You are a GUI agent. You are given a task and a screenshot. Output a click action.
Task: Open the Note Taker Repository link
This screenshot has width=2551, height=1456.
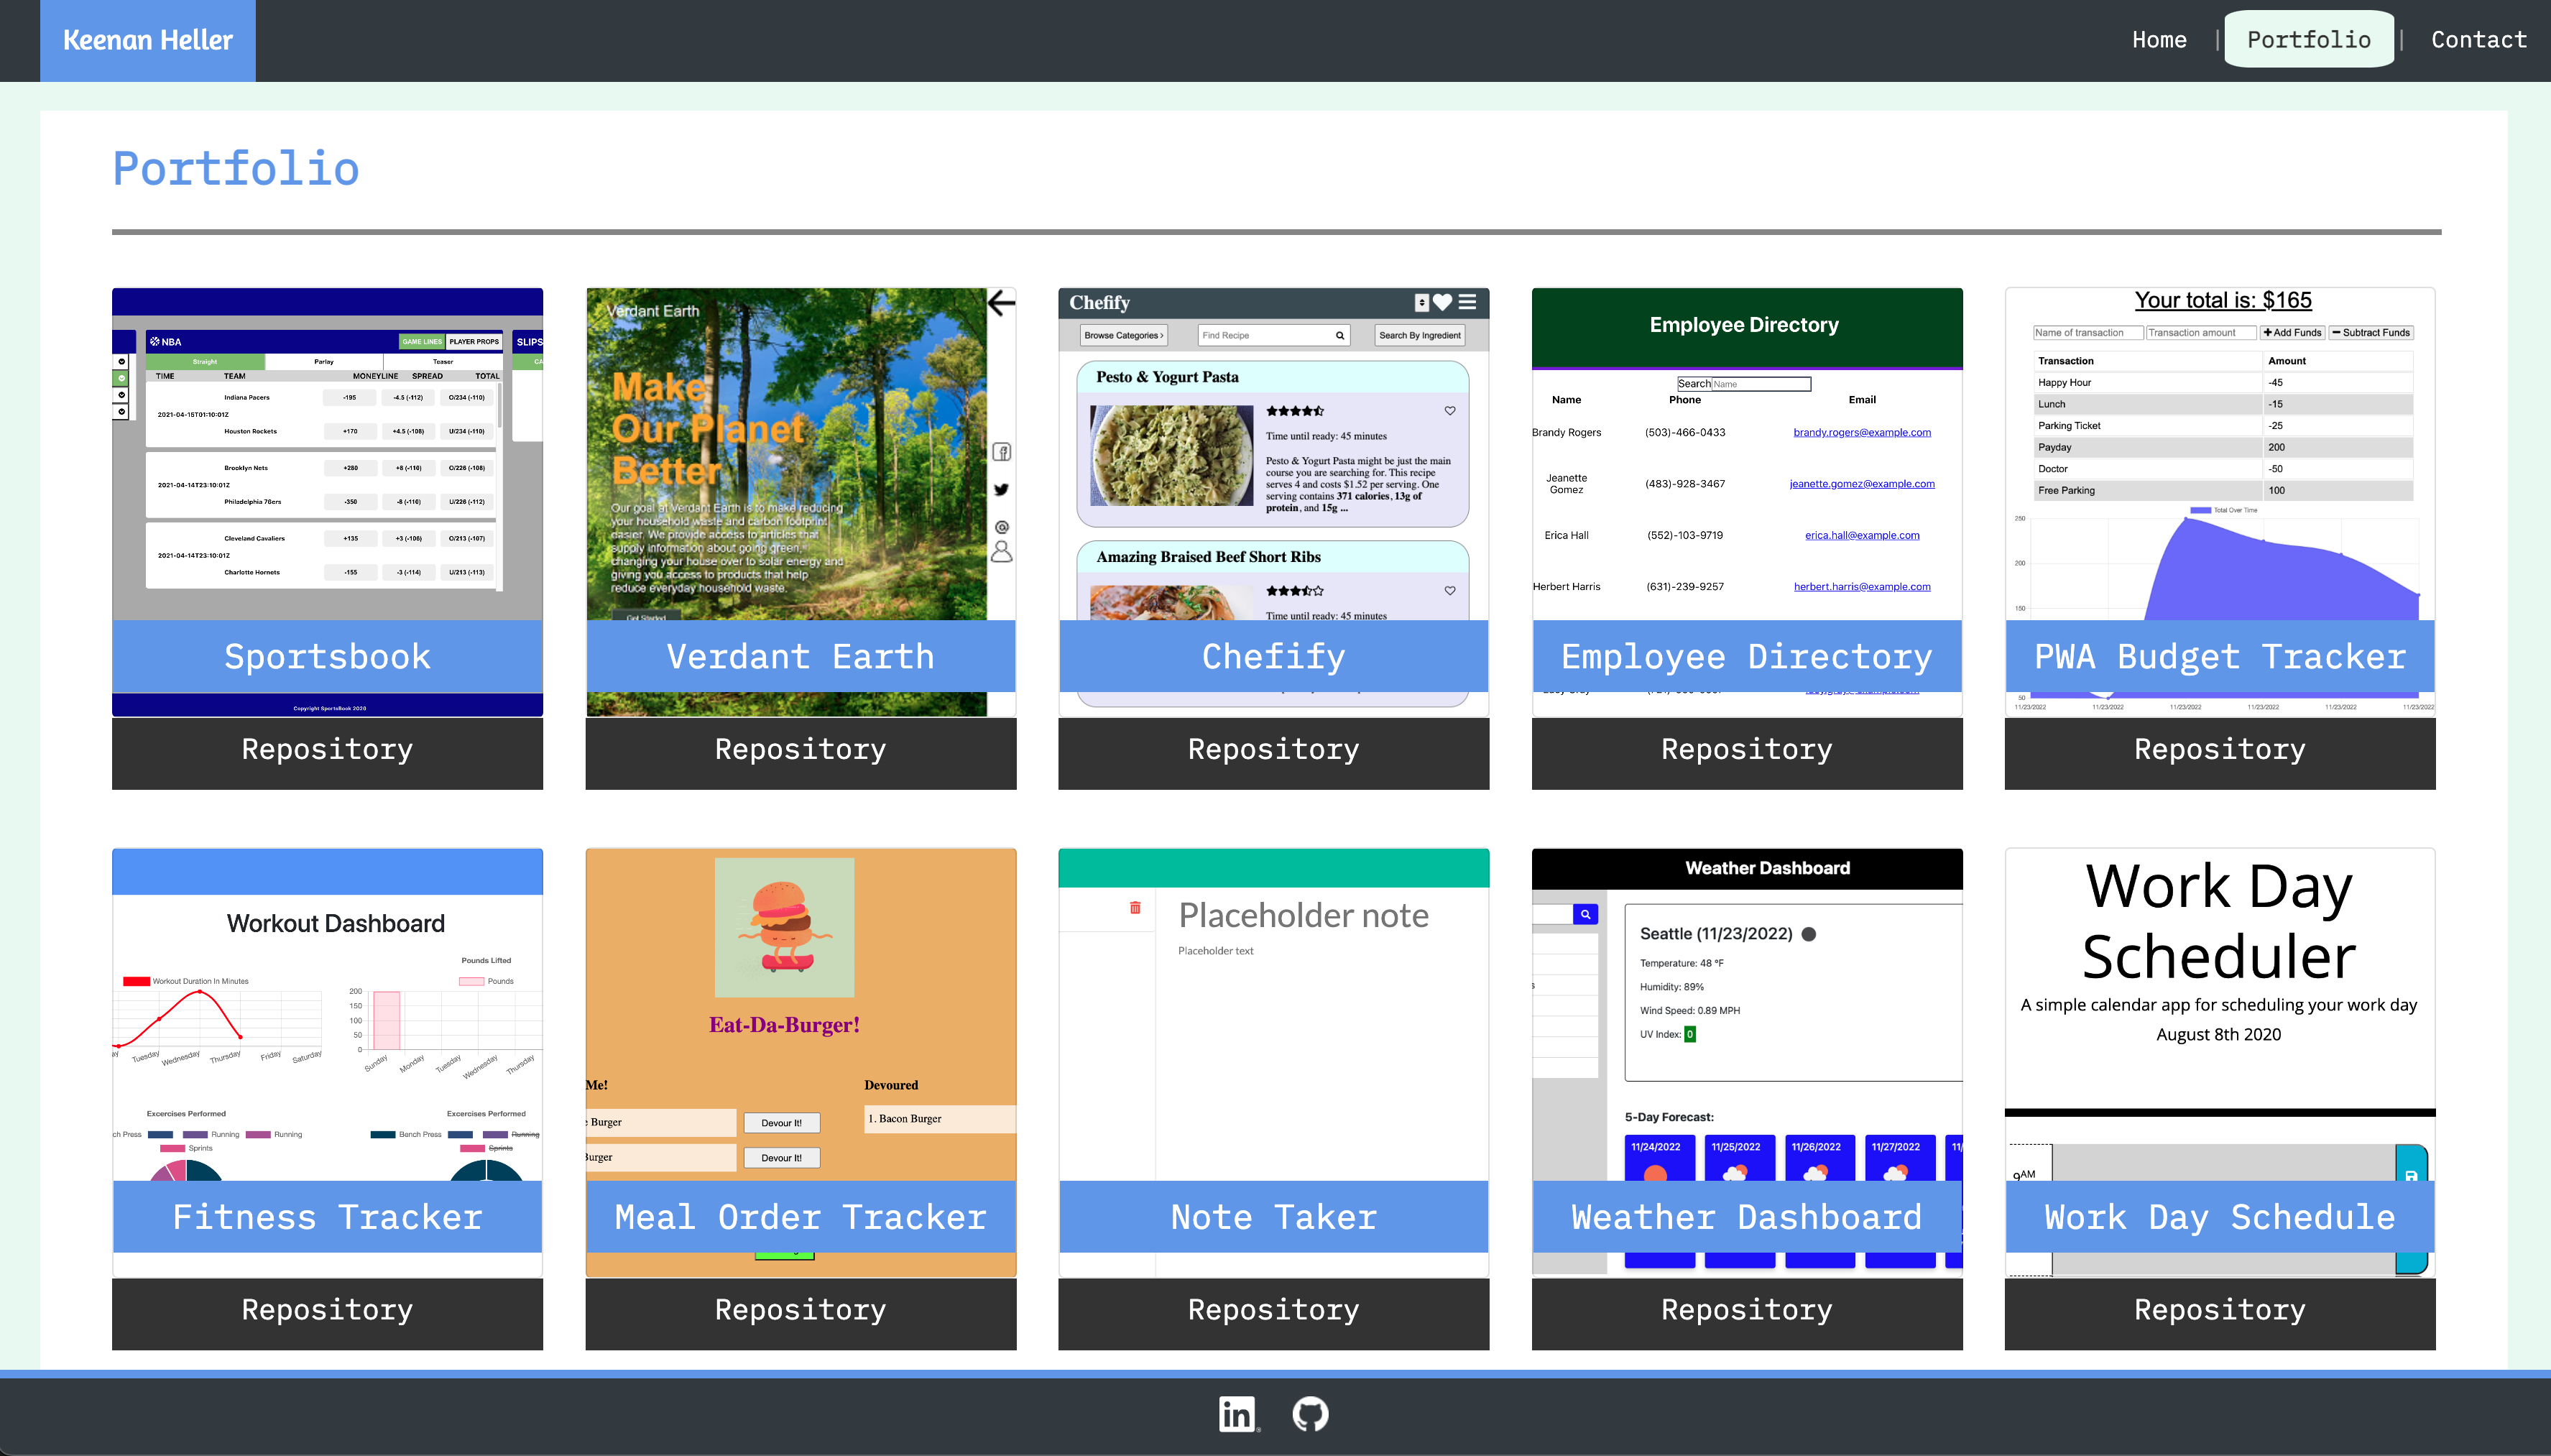[1274, 1307]
